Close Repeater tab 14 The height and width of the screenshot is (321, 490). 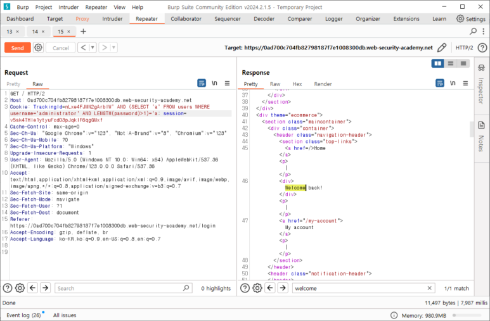43,32
